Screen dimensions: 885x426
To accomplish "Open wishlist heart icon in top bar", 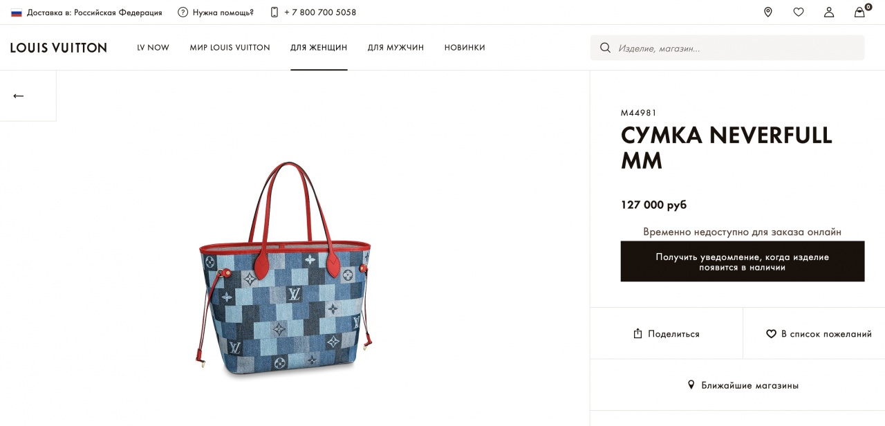I will point(799,12).
